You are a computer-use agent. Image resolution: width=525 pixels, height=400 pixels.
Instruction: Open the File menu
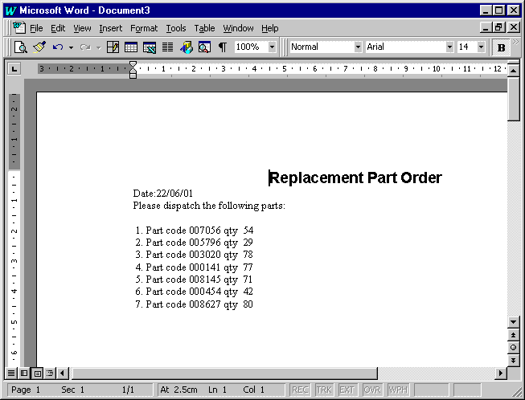click(x=36, y=28)
